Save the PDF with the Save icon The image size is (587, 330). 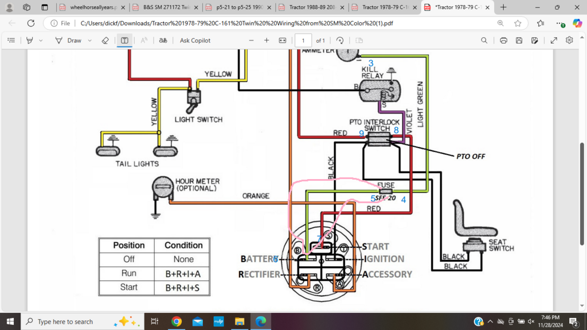[519, 41]
